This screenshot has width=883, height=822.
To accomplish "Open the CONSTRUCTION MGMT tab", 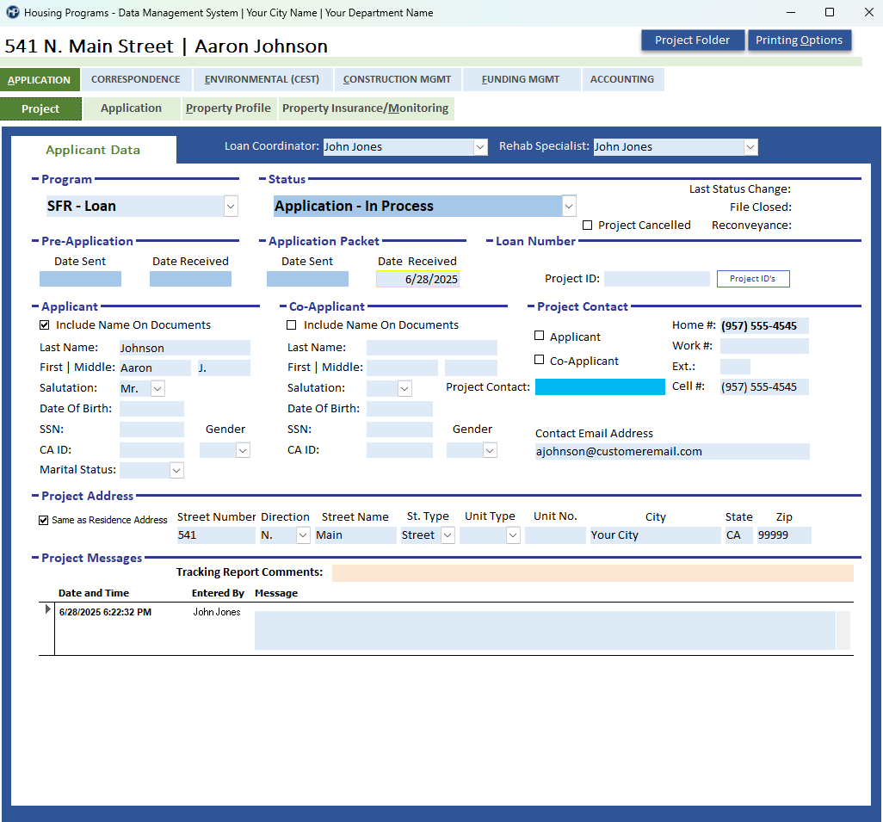I will coord(397,79).
